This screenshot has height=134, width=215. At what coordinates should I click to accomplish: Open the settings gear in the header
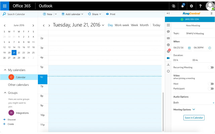(191, 6)
